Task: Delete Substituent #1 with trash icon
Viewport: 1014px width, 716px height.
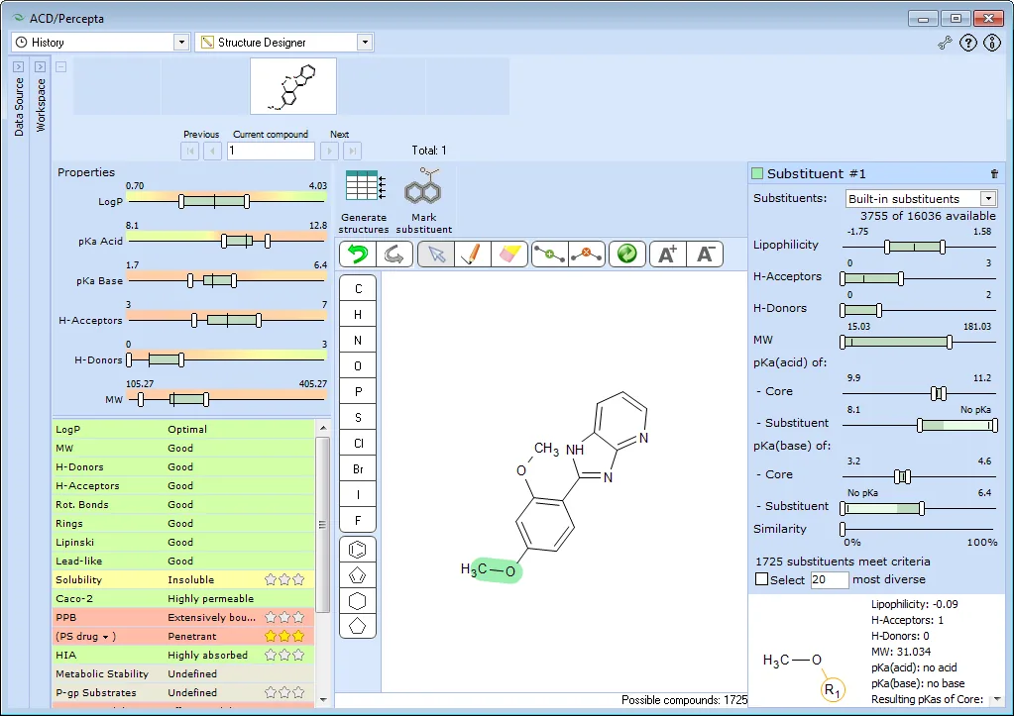Action: coord(994,174)
